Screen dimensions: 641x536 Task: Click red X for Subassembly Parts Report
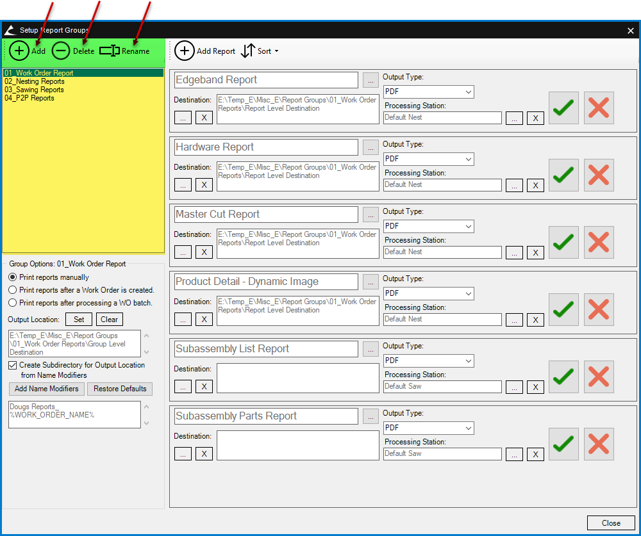click(599, 444)
